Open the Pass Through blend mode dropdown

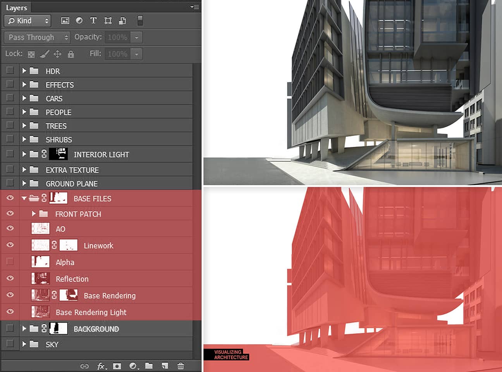coord(37,37)
